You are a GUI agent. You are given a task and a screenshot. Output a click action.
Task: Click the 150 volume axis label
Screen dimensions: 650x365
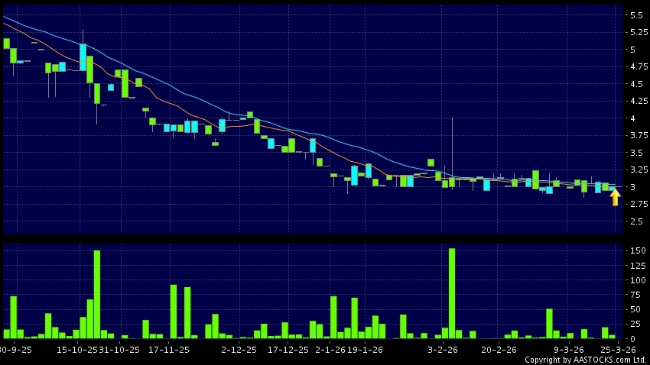coord(634,250)
